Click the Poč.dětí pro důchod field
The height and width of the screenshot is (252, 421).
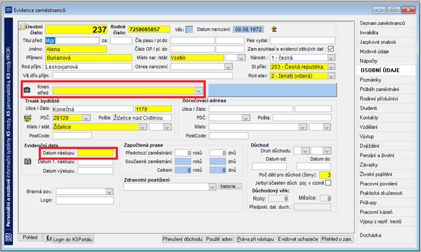click(x=325, y=175)
